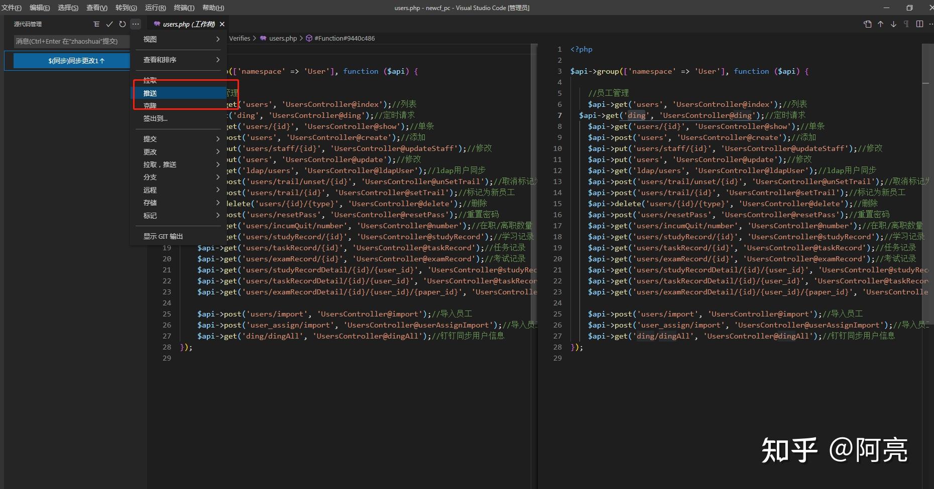Click users.php in the breadcrumb path
The width and height of the screenshot is (934, 489).
tap(282, 39)
